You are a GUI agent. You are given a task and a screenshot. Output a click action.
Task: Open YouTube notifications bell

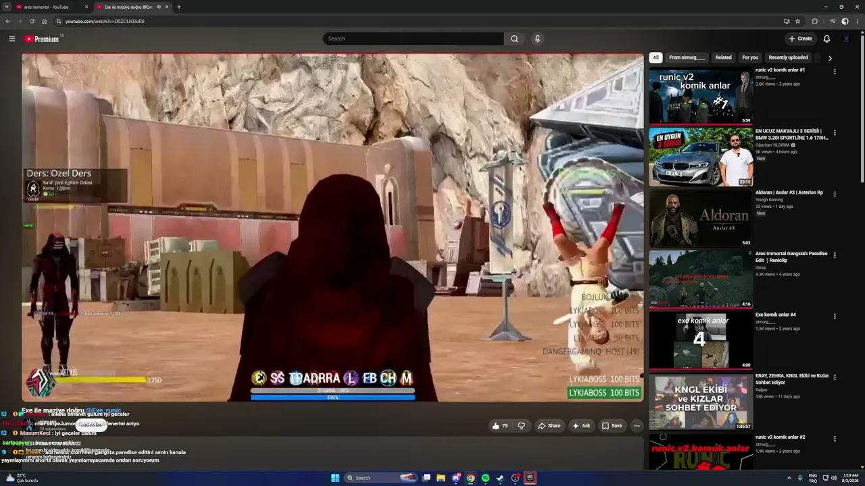(x=826, y=38)
